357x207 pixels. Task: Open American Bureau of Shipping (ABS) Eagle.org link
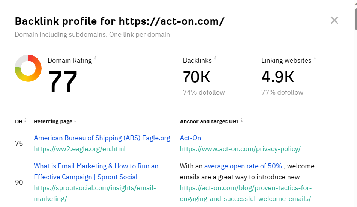(102, 138)
